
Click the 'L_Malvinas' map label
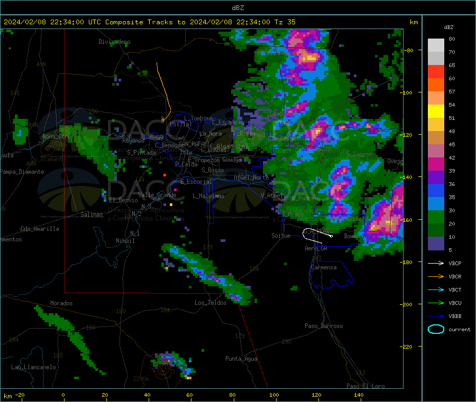pos(208,196)
